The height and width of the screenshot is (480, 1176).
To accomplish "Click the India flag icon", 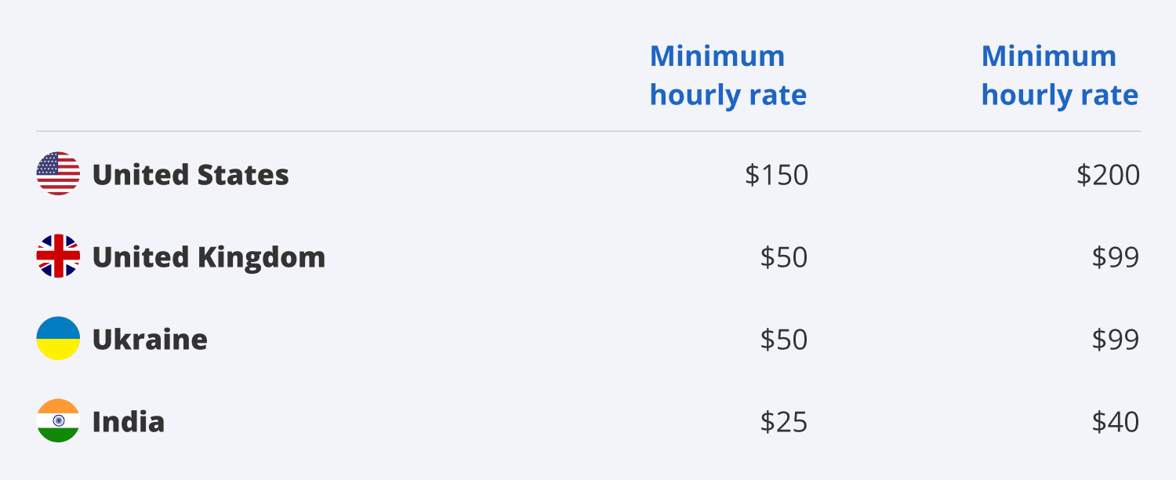I will (x=58, y=420).
